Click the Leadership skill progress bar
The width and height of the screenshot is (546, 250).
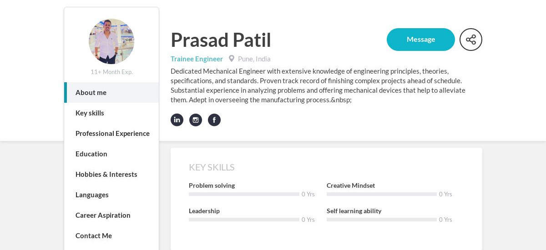coord(244,220)
